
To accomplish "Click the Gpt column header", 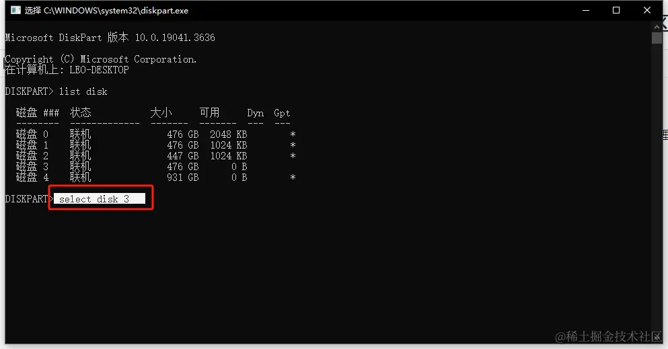I will coord(282,113).
